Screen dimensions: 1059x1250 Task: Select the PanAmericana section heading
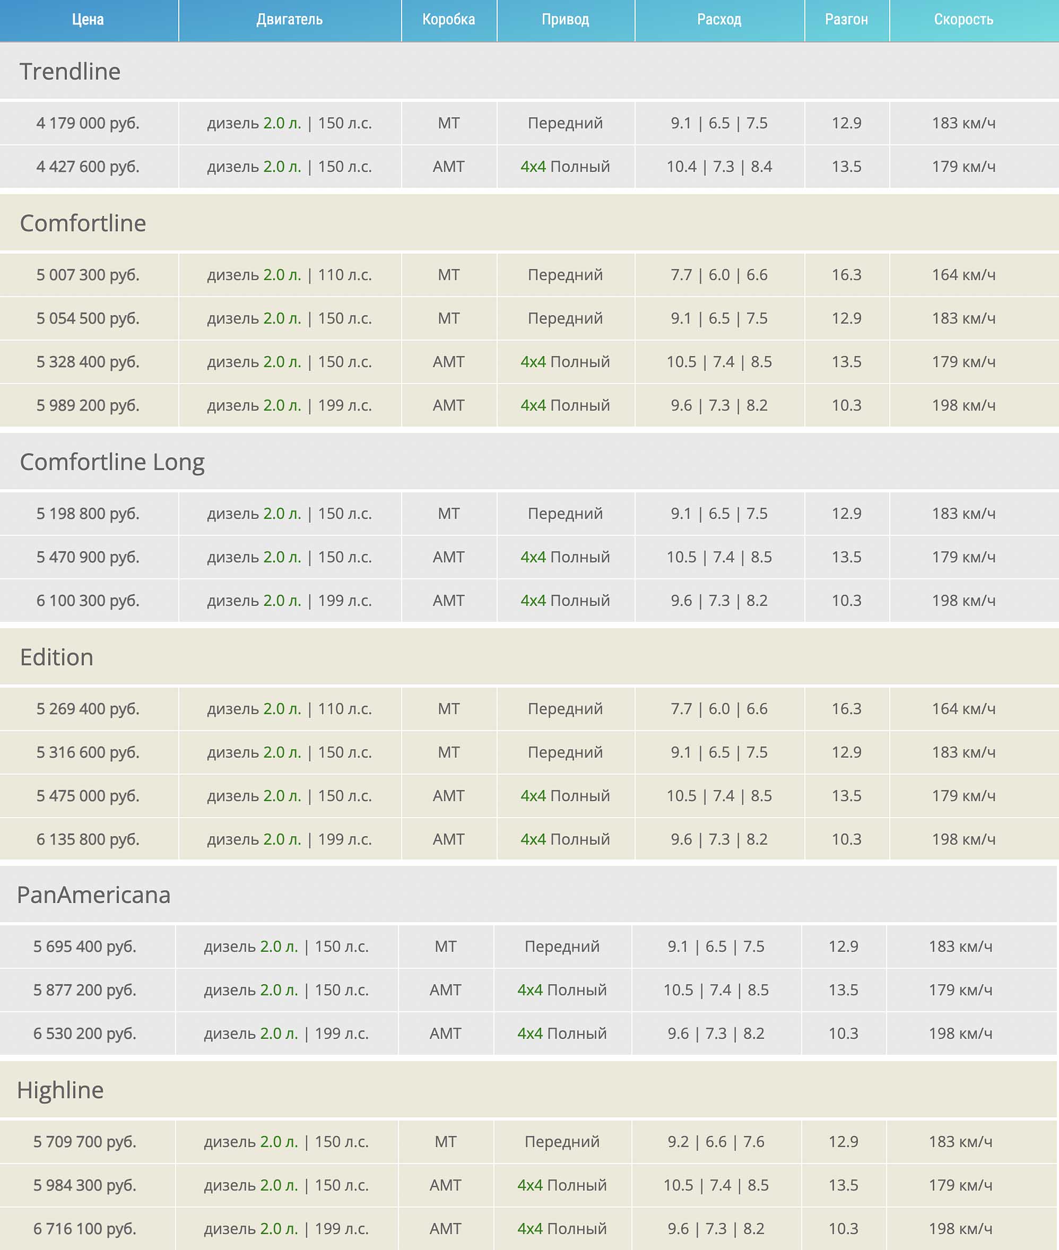(x=94, y=895)
